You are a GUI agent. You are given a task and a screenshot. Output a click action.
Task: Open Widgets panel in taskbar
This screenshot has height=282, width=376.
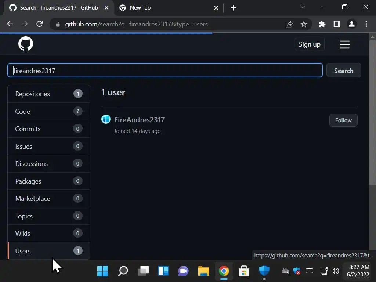pyautogui.click(x=163, y=271)
